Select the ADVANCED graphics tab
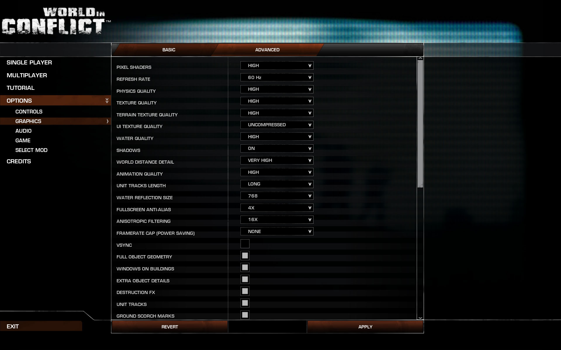Image resolution: width=561 pixels, height=350 pixels. click(x=267, y=50)
